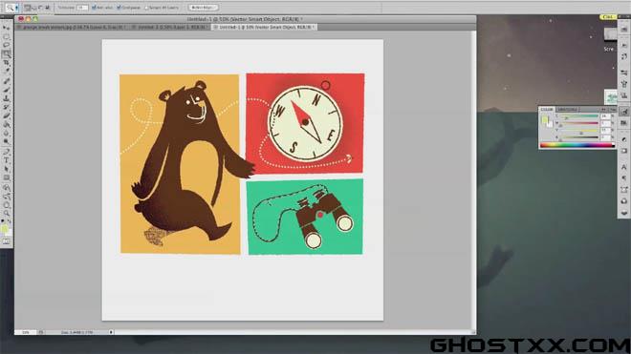Image resolution: width=631 pixels, height=354 pixels.
Task: Click the Y slider in Color panel
Action: [x=578, y=132]
